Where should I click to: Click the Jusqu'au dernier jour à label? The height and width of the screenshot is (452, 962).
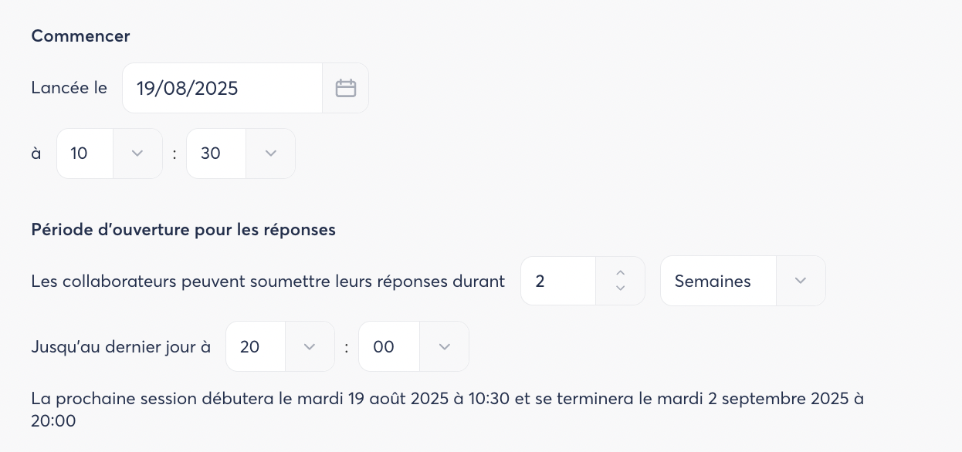[x=120, y=347]
